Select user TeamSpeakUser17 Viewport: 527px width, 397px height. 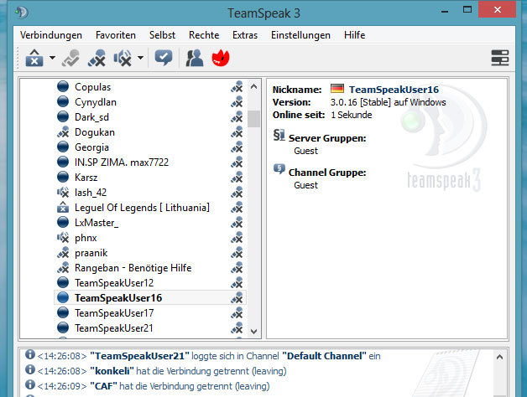click(114, 313)
